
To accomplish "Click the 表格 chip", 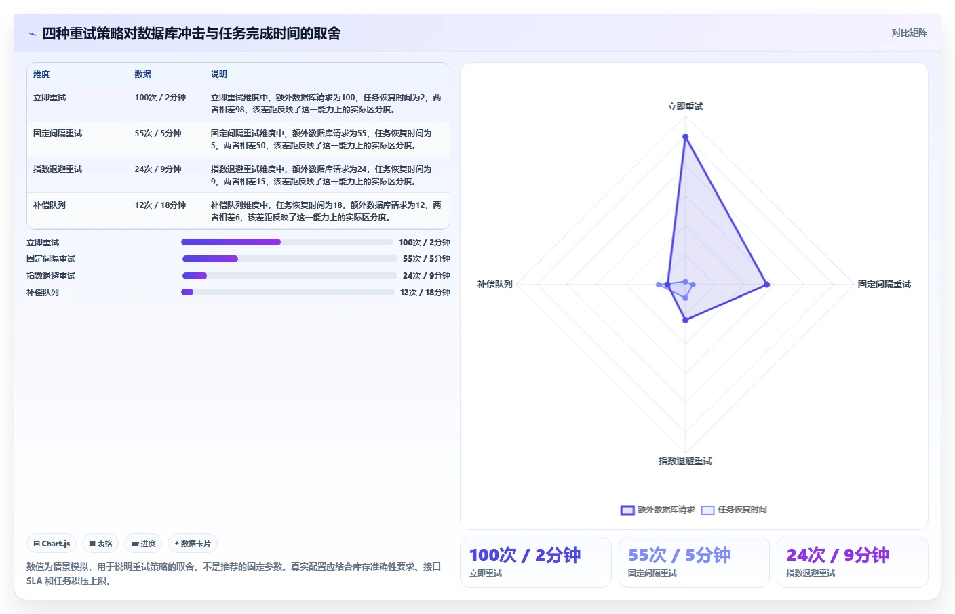I will point(100,544).
